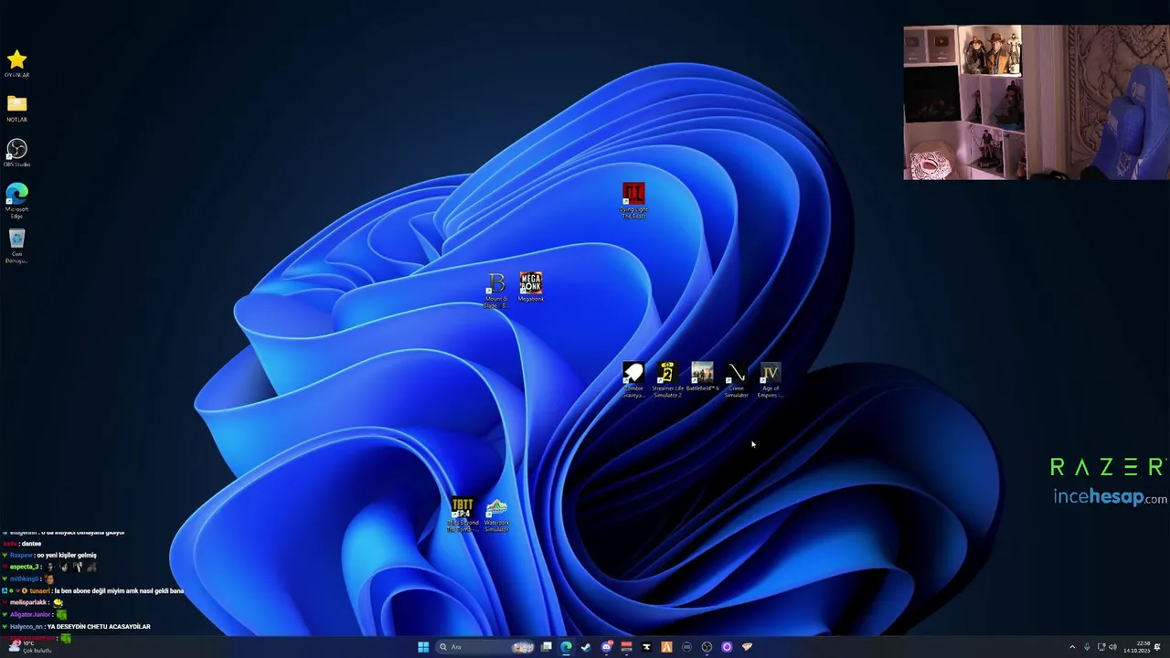Select the Streamer Life Simulator 2 shortcut

(x=667, y=379)
